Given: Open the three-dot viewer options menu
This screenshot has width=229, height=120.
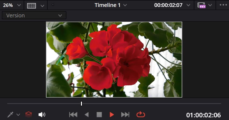Looking at the screenshot, I should [x=223, y=5].
